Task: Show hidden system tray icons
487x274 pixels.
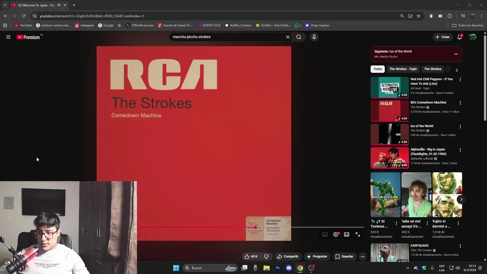Action: (x=408, y=268)
